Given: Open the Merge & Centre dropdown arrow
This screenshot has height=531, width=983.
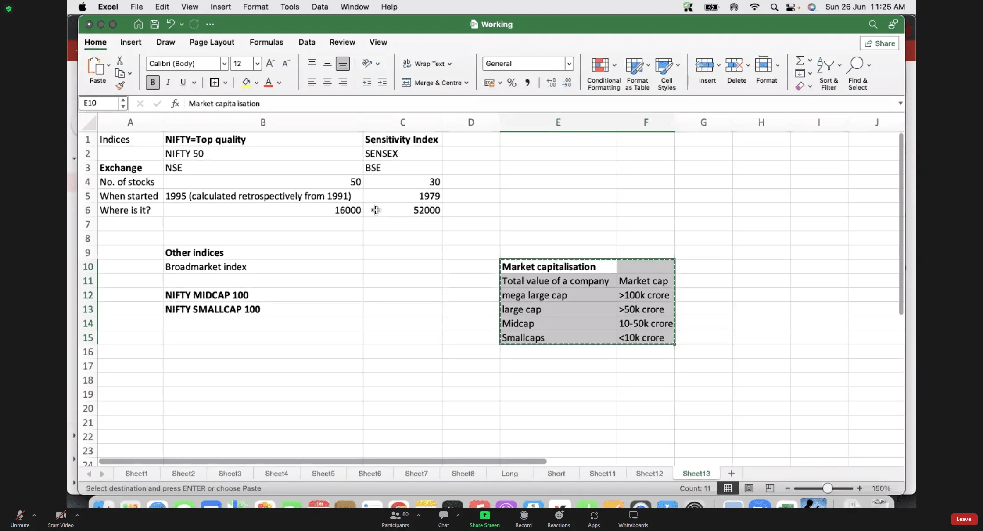Looking at the screenshot, I should (x=466, y=83).
